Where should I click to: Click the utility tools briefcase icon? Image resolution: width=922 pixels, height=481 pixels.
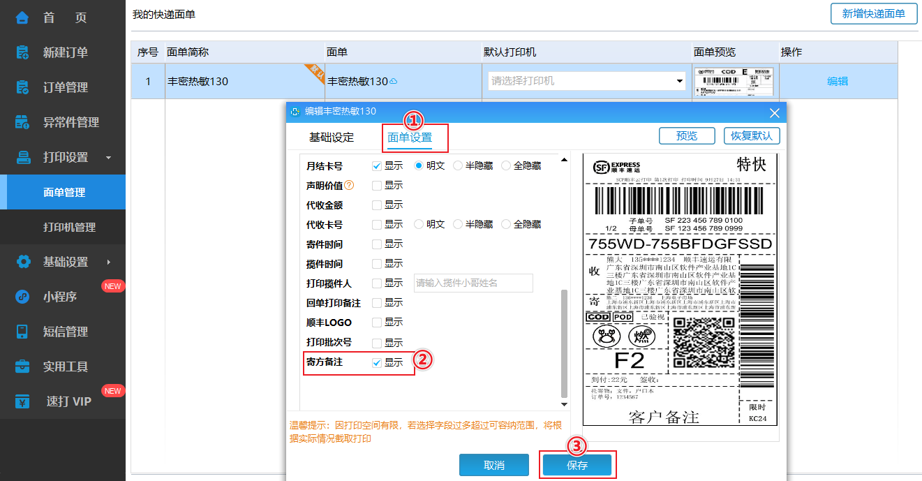(22, 367)
